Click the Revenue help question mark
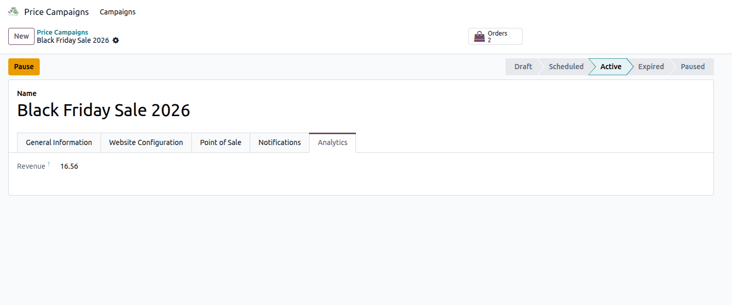This screenshot has height=305, width=732. pyautogui.click(x=49, y=164)
